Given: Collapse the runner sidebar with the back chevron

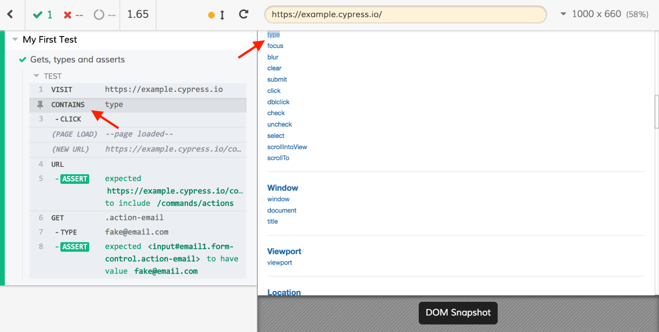Looking at the screenshot, I should tap(10, 14).
